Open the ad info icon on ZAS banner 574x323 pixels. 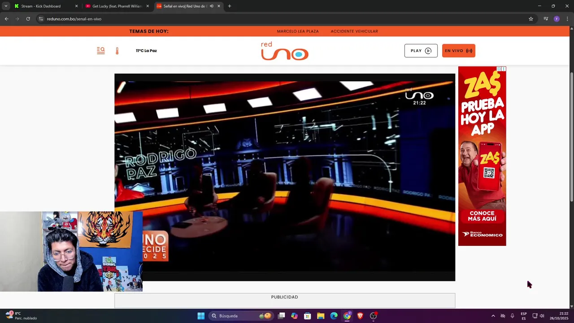coord(499,69)
